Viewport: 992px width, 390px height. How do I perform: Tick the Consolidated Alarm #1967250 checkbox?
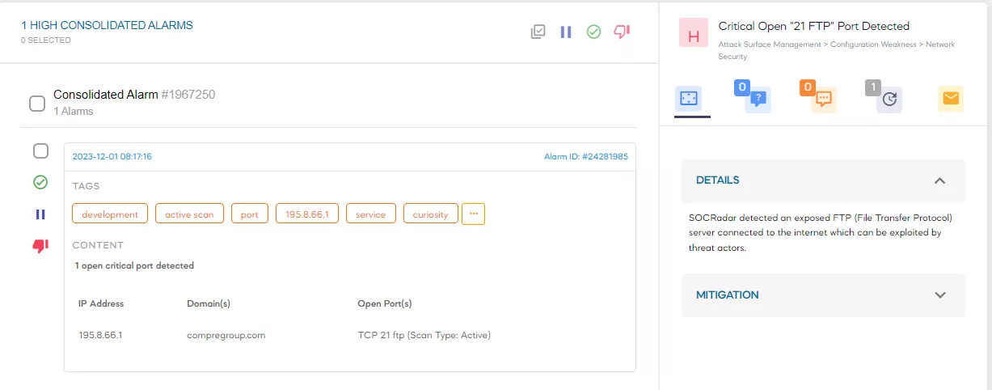coord(37,103)
